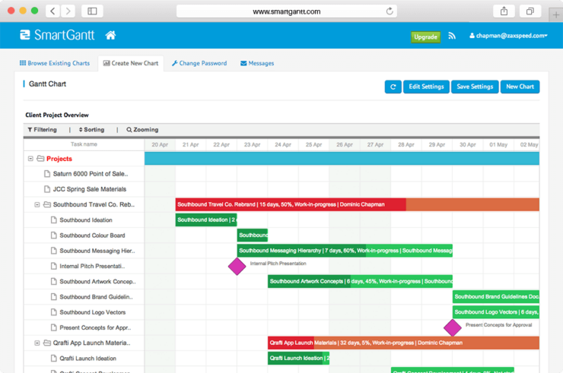The image size is (563, 373).
Task: Open the RSS feed icon
Action: [452, 36]
